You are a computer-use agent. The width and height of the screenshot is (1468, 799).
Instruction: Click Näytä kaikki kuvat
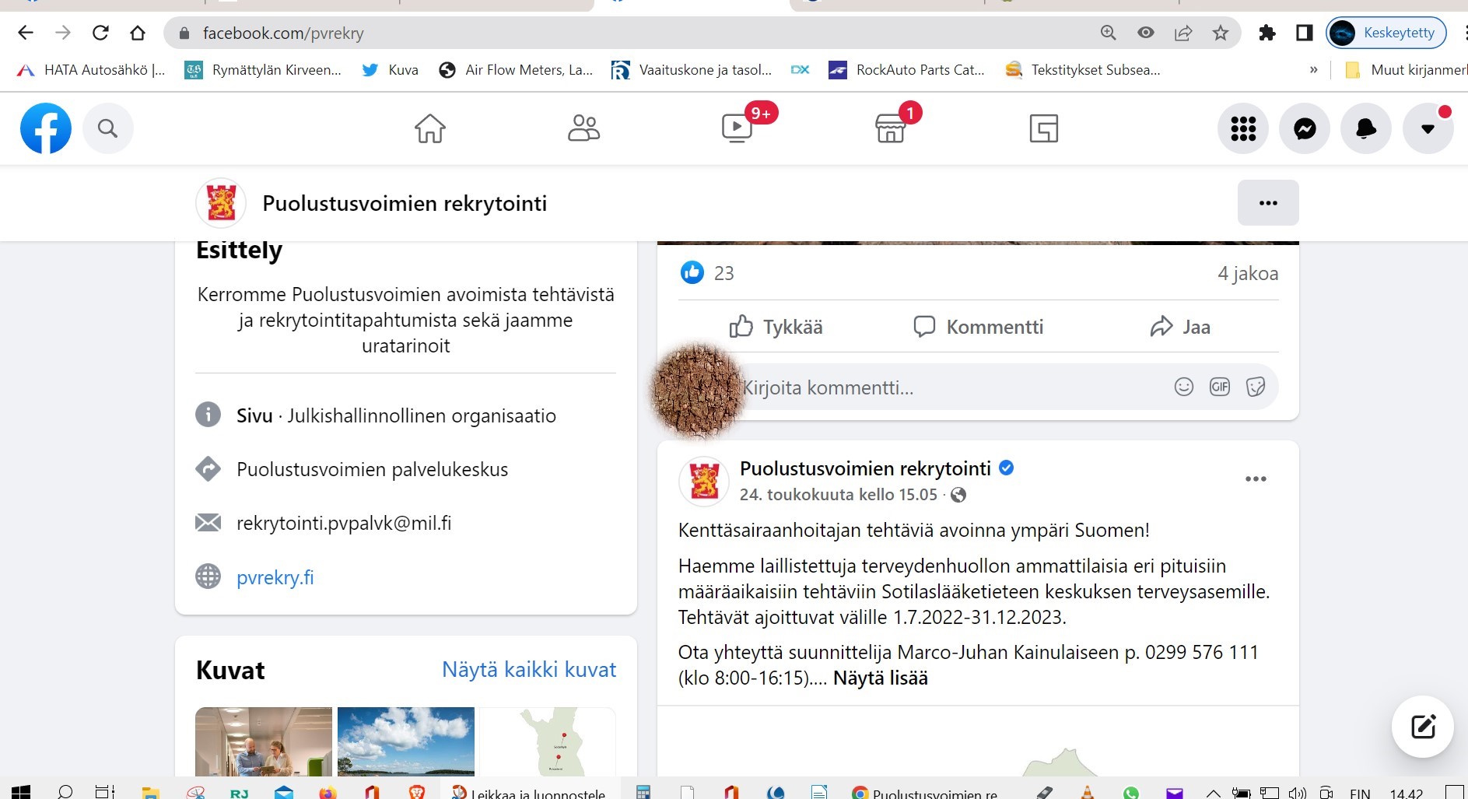coord(529,670)
